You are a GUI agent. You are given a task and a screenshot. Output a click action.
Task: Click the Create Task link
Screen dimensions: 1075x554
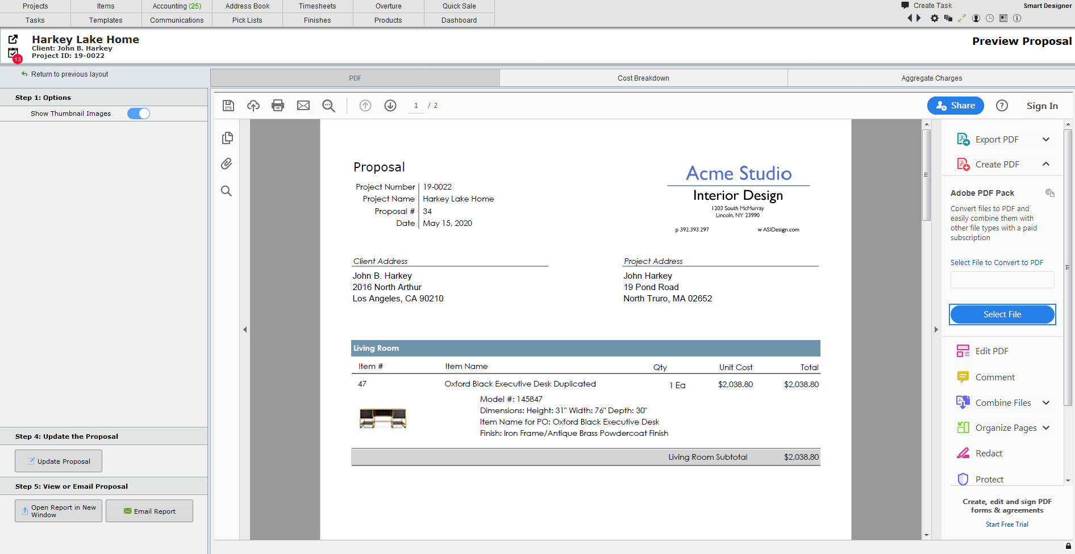(932, 6)
